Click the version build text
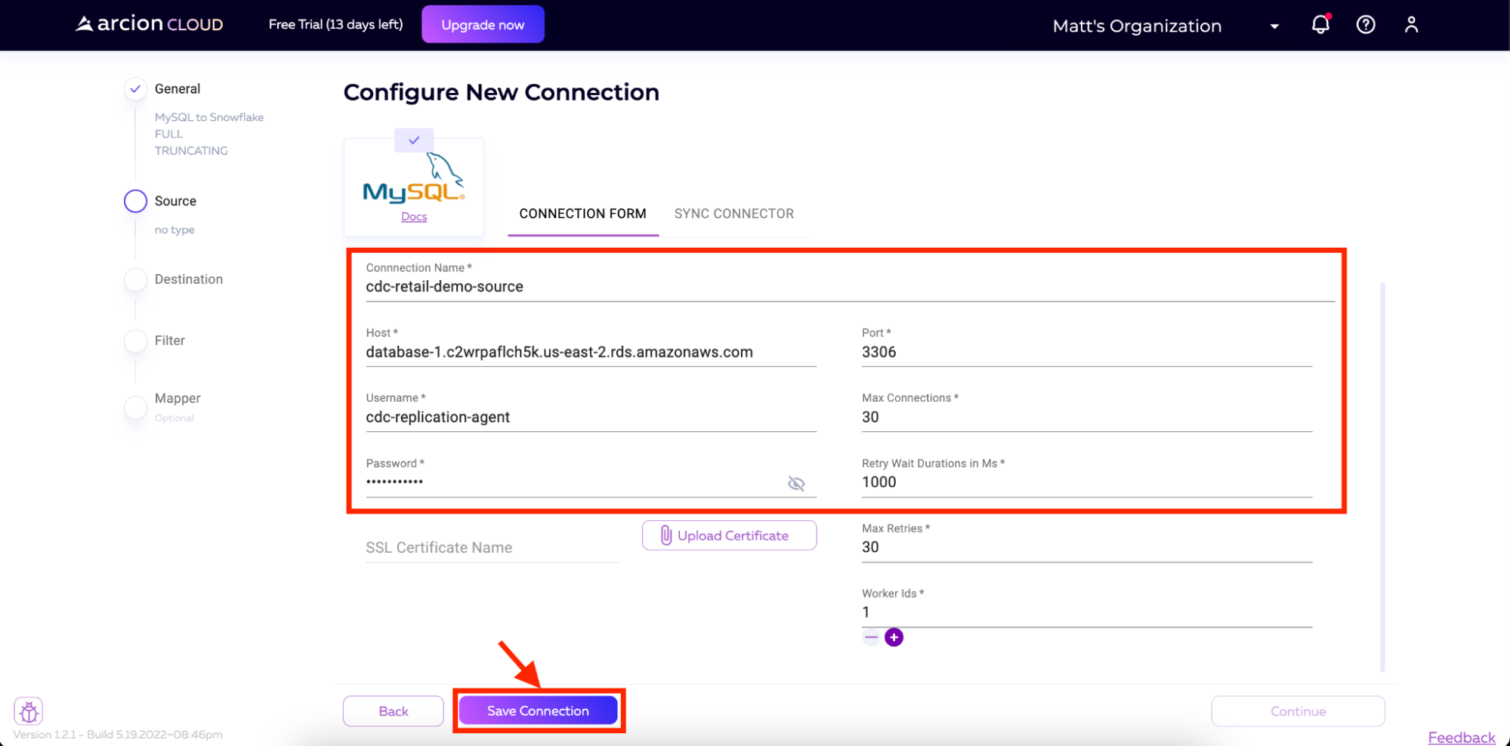Viewport: 1510px width, 746px height. click(118, 735)
